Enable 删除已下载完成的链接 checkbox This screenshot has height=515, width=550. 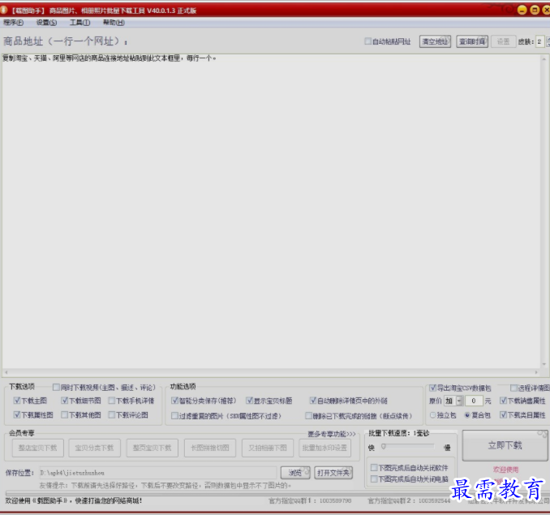308,416
